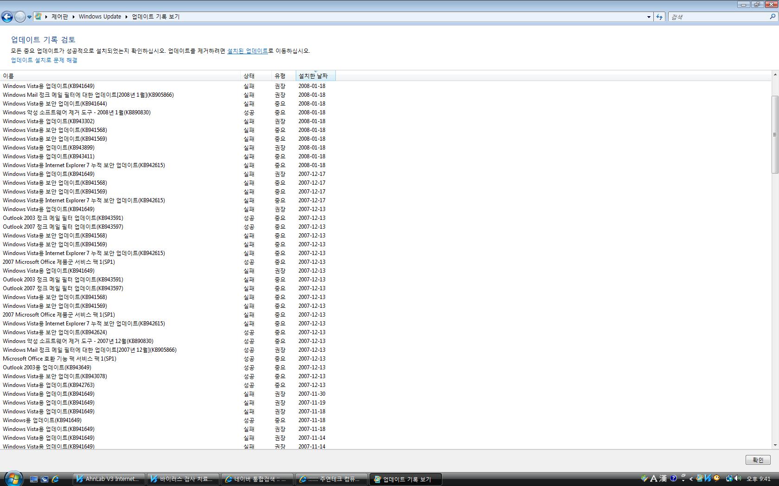
Task: Select row Windows Vista용 보안 업데이트(KB942624)
Action: [x=168, y=332]
